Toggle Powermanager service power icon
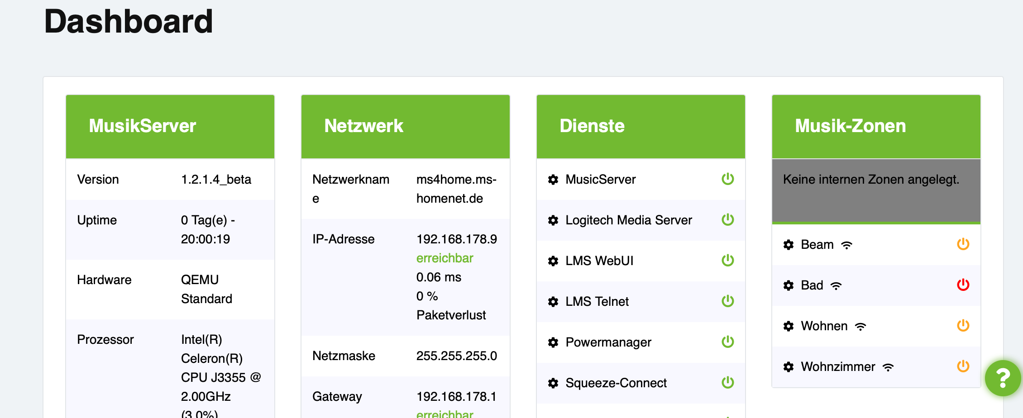The height and width of the screenshot is (418, 1023). [727, 342]
